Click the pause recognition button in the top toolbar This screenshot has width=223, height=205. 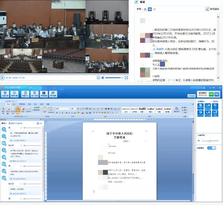[x=44, y=94]
